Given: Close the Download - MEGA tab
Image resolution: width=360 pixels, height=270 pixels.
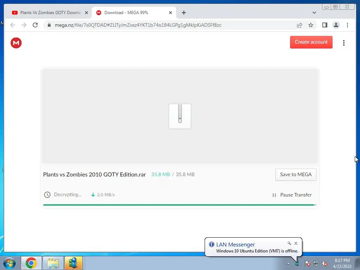Looking at the screenshot, I should [x=171, y=13].
